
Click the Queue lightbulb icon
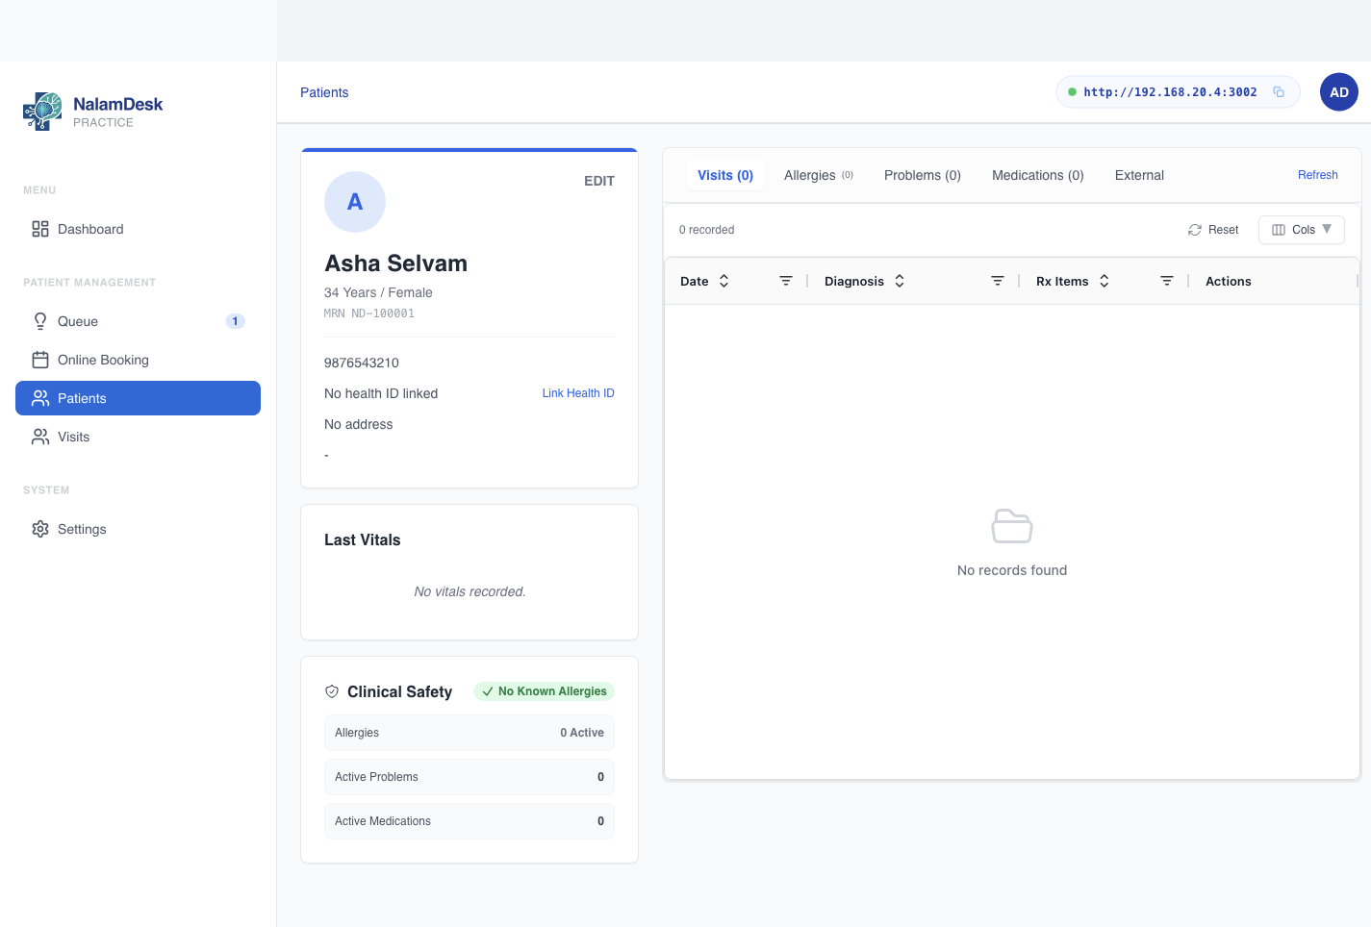click(x=40, y=321)
